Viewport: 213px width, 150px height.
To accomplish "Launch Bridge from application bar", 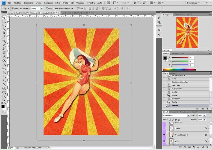I will tap(108, 3).
